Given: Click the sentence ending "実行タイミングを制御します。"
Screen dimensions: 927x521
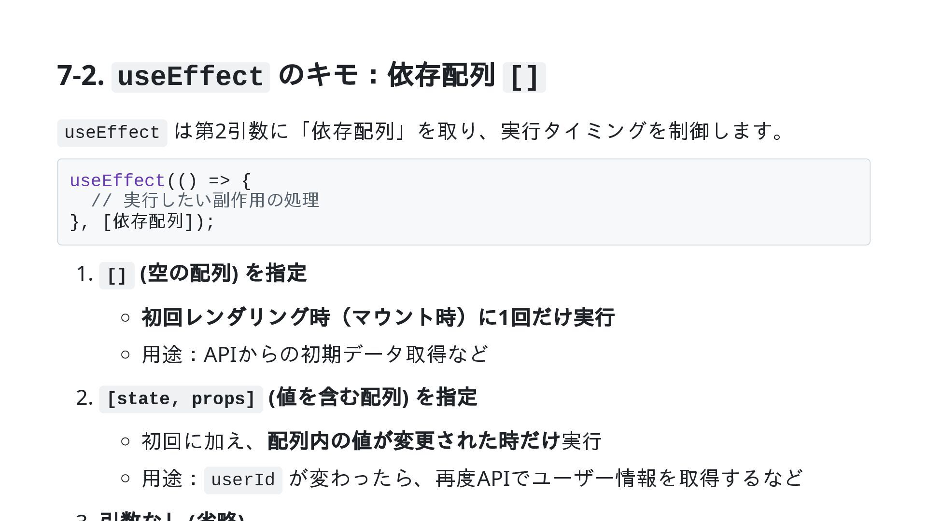Looking at the screenshot, I should pyautogui.click(x=642, y=131).
